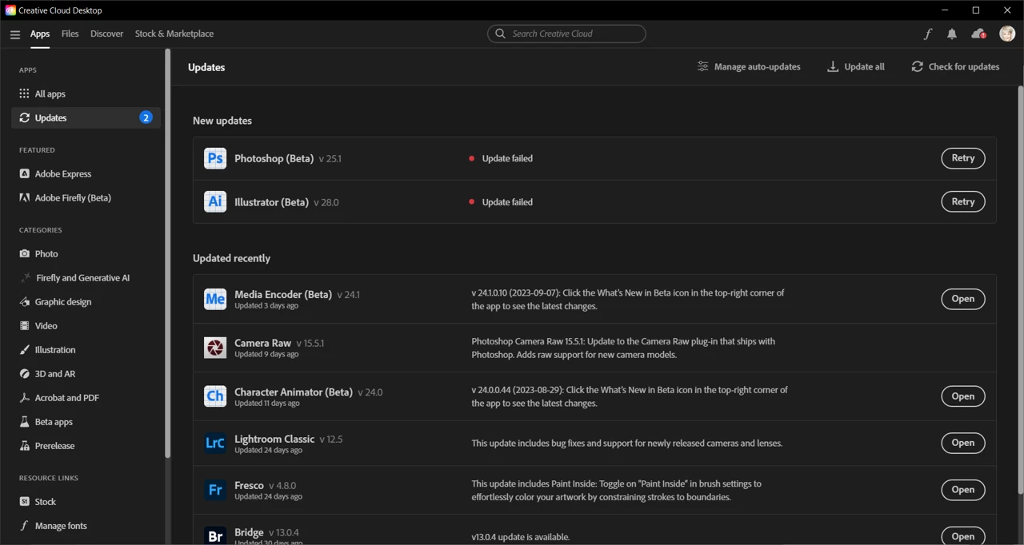Select All apps in sidebar
This screenshot has width=1024, height=545.
pos(86,93)
